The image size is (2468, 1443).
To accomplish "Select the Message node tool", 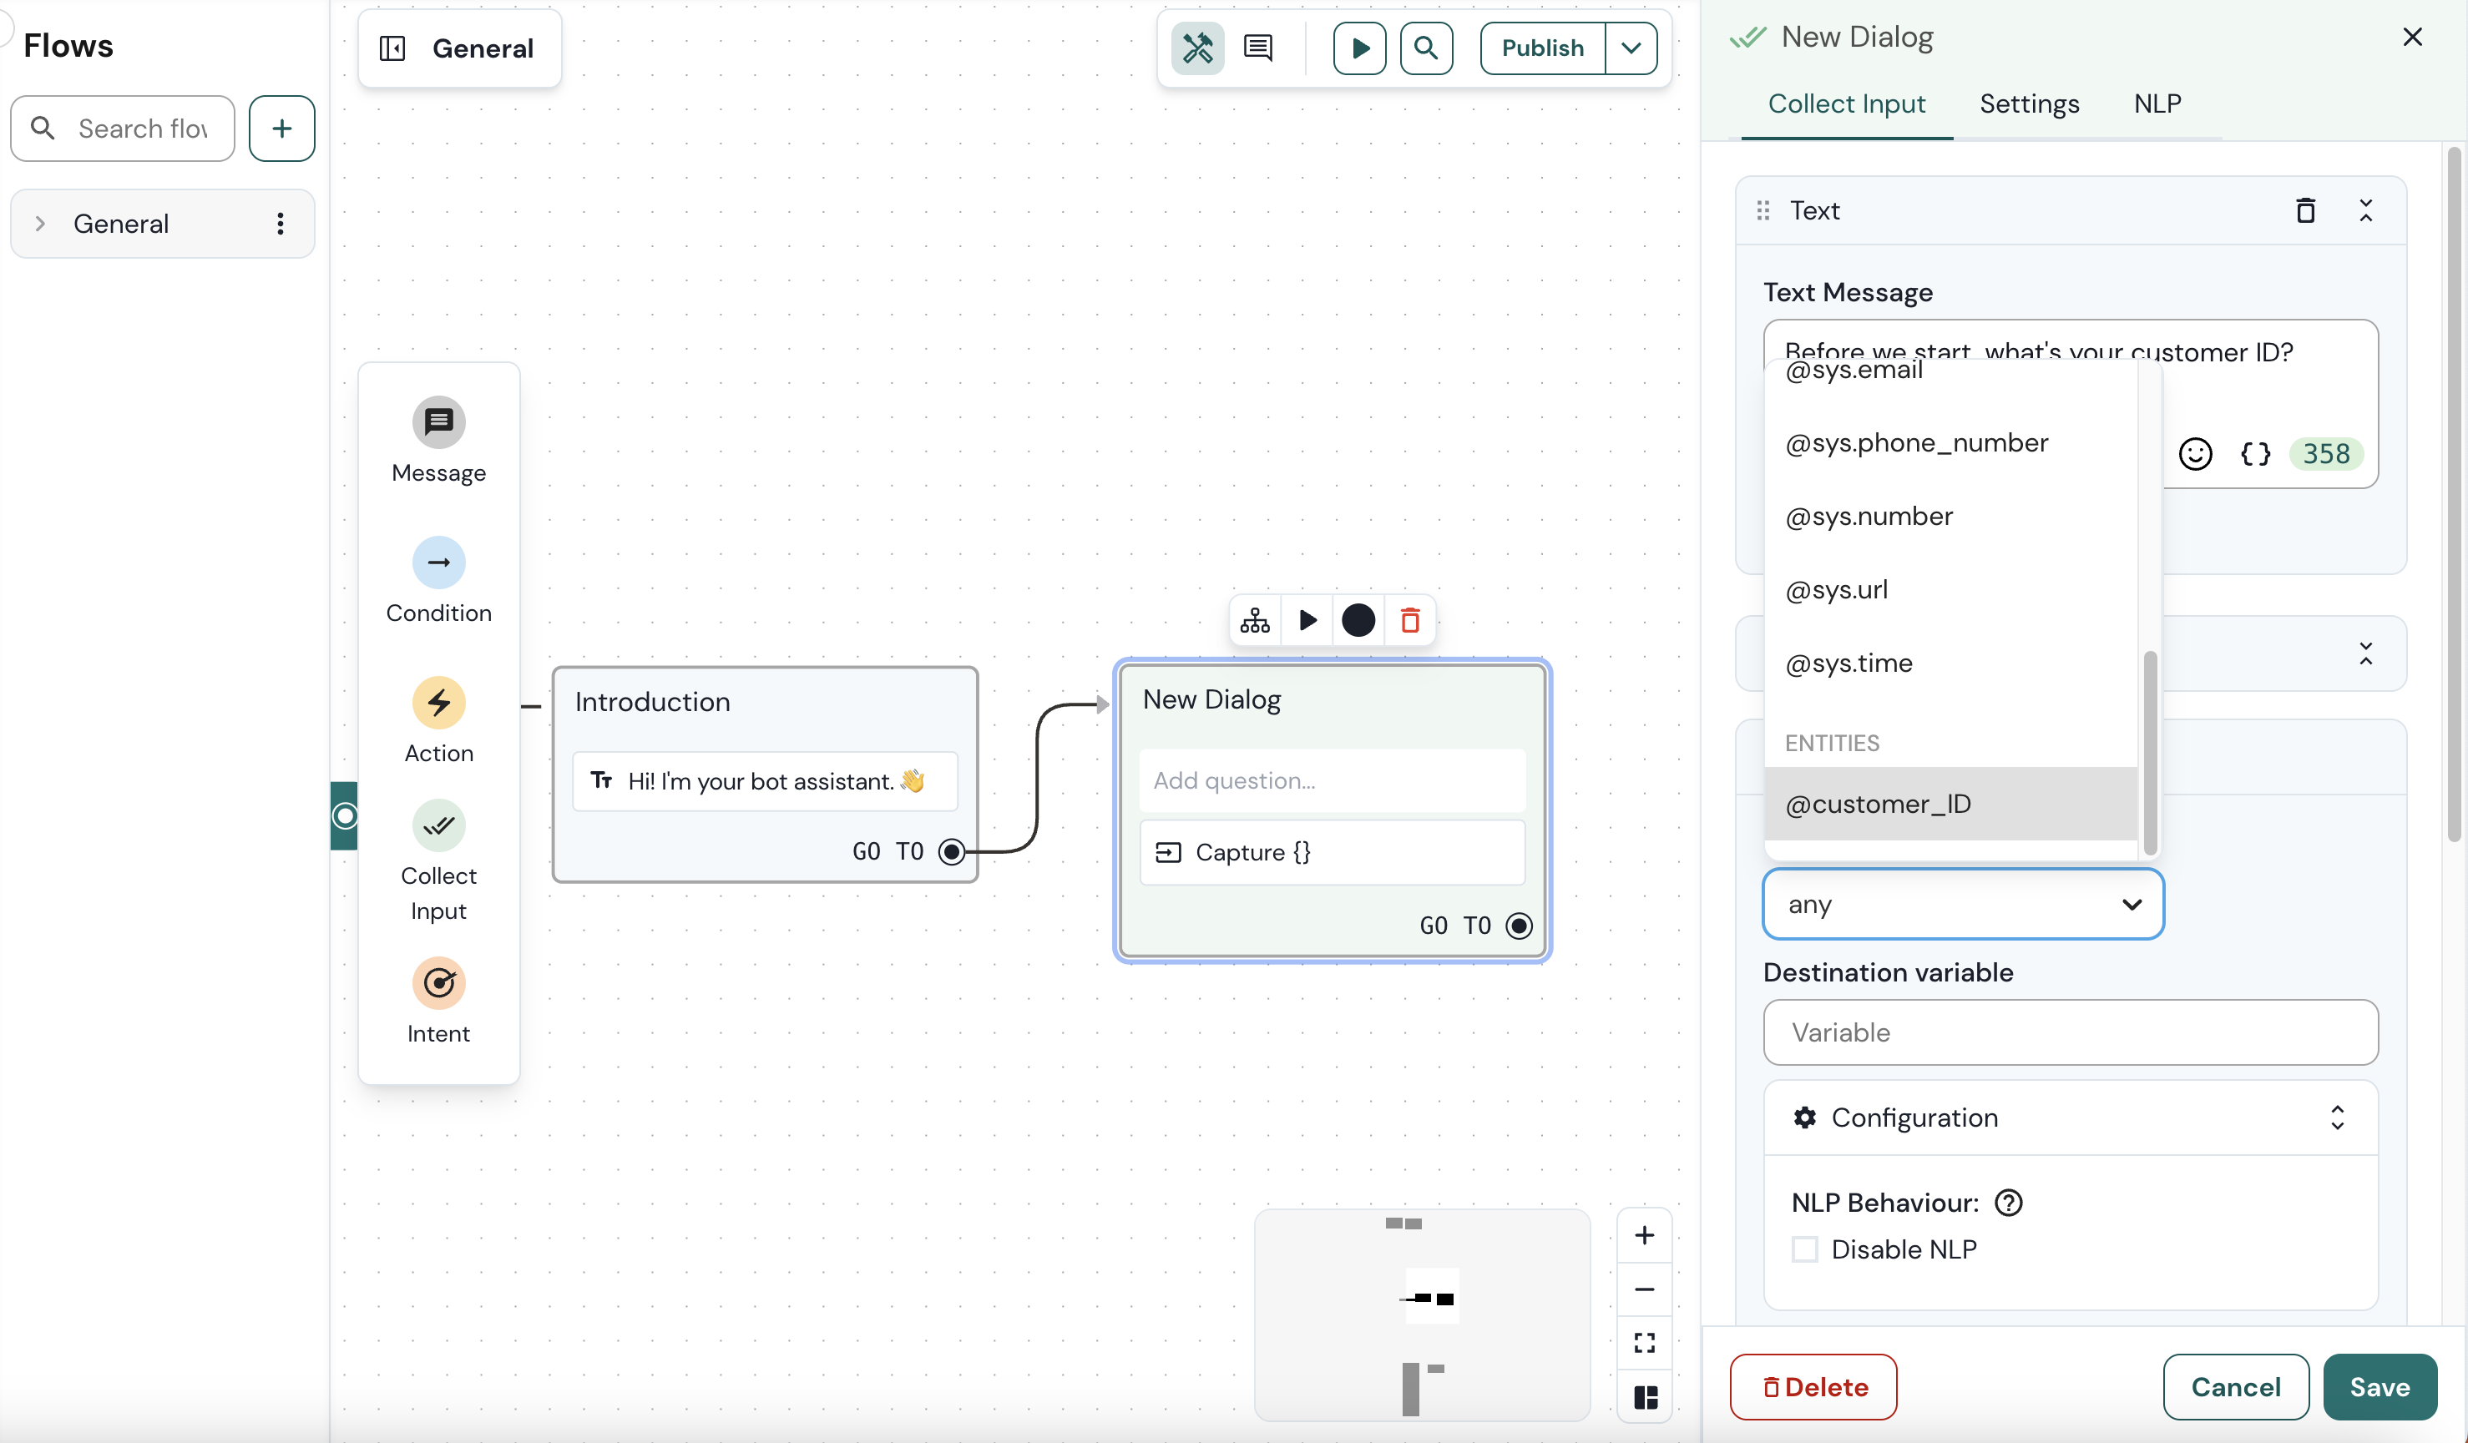I will pyautogui.click(x=439, y=439).
